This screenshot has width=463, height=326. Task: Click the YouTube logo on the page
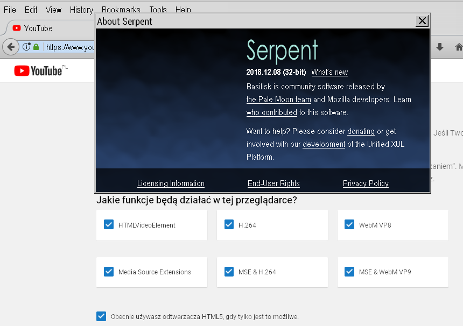38,71
